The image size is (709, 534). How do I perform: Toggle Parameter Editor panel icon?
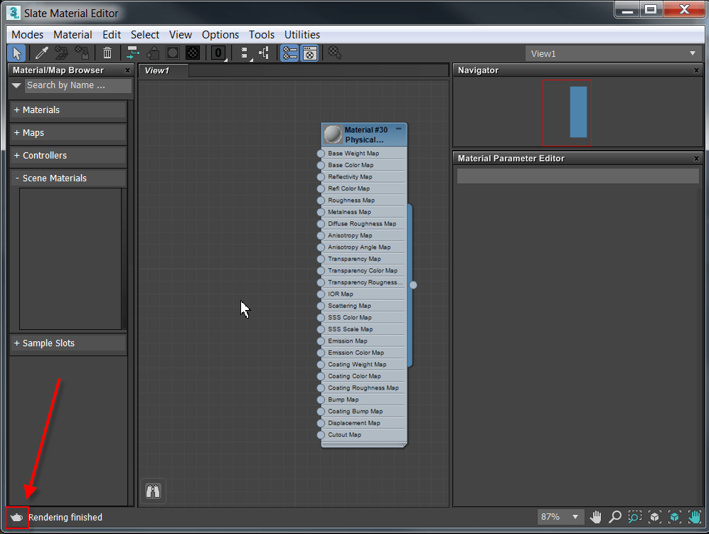tap(310, 53)
